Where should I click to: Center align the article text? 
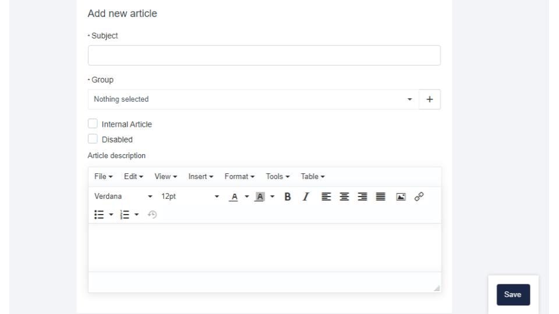345,197
